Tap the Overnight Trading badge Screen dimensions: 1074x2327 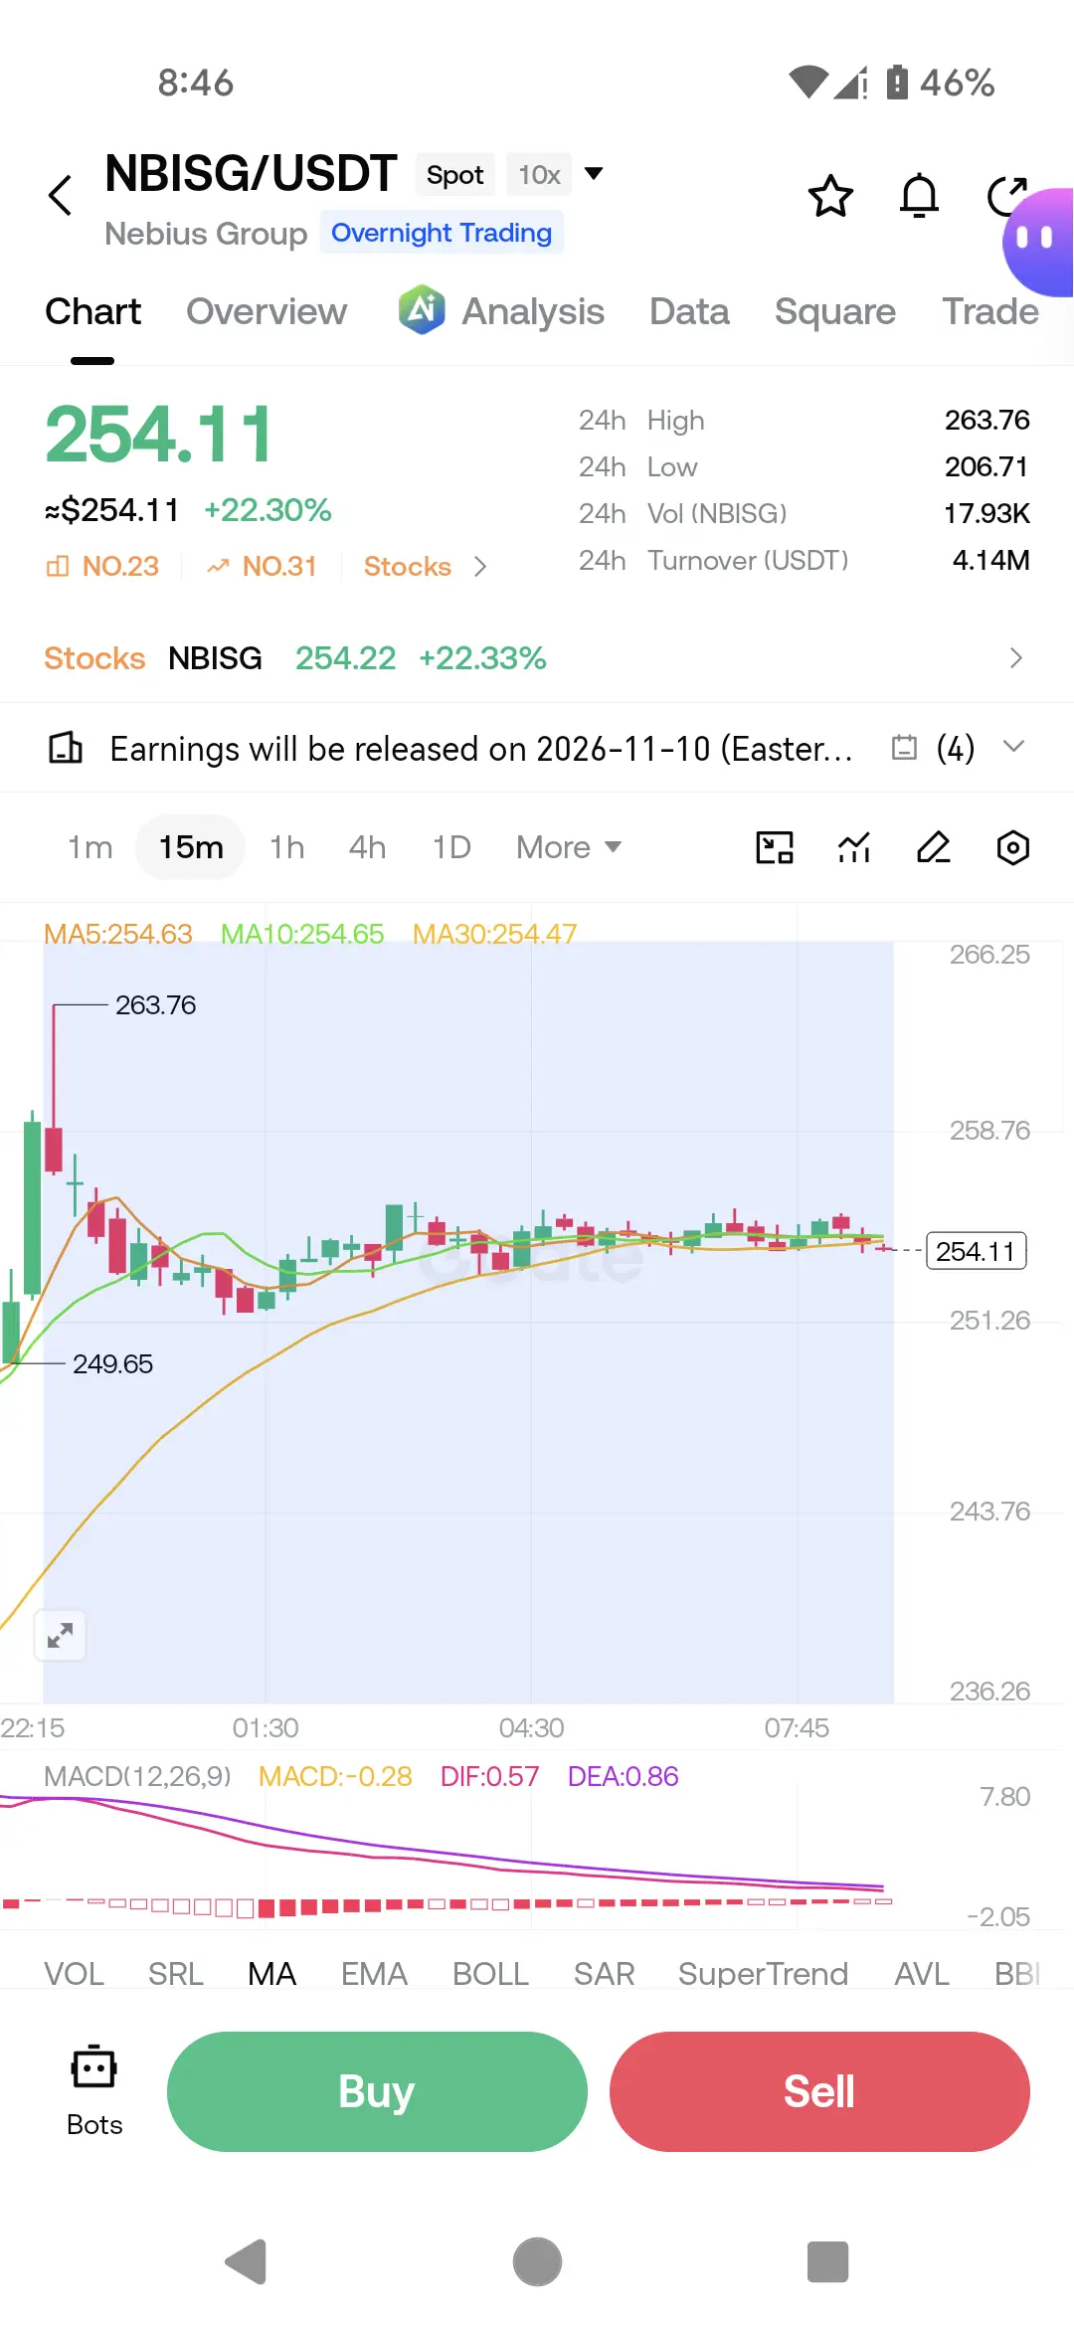[x=442, y=233]
